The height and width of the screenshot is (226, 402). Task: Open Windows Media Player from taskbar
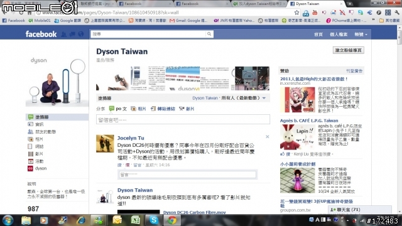43,220
